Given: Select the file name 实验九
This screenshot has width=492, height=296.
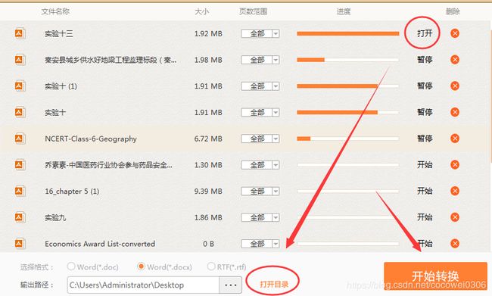Looking at the screenshot, I should (55, 217).
